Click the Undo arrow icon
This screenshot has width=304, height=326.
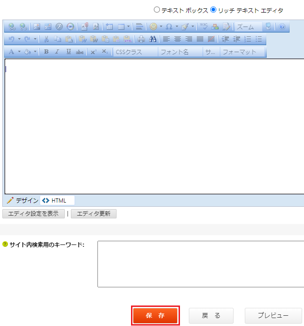click(x=12, y=39)
